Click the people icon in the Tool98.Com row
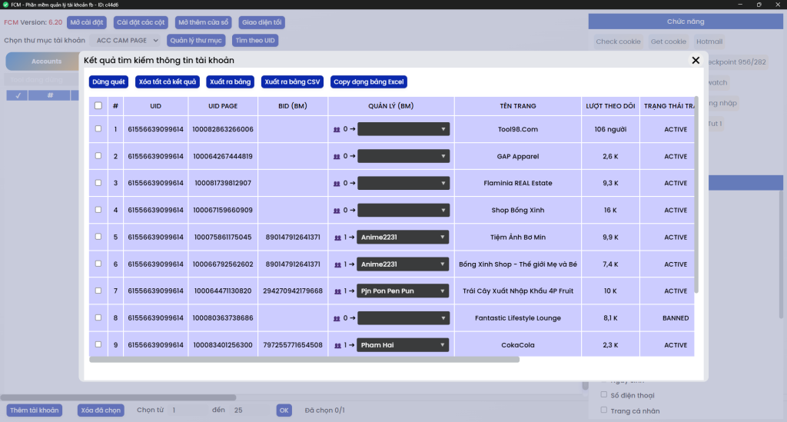The image size is (787, 422). 337,129
